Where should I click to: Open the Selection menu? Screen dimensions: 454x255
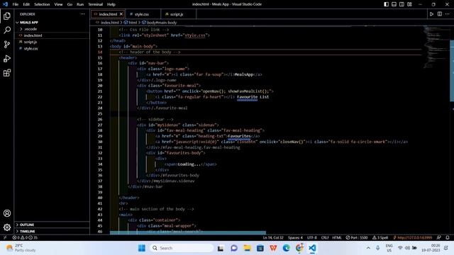click(x=42, y=4)
